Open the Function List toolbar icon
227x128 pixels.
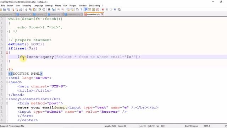[x=98, y=10]
